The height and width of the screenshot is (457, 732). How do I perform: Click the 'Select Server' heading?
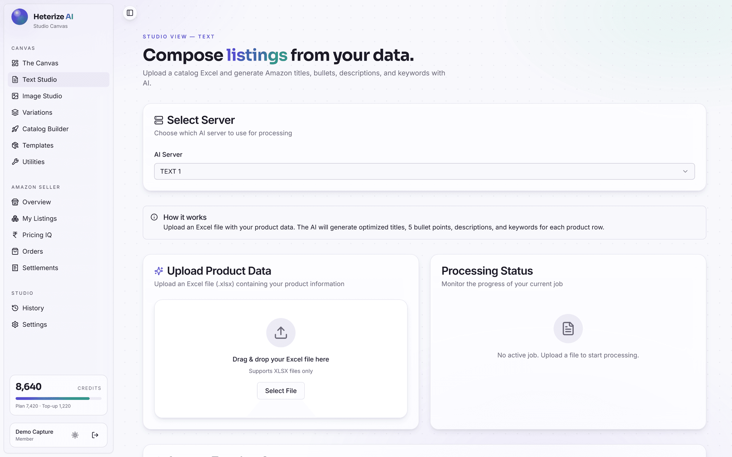pos(201,120)
